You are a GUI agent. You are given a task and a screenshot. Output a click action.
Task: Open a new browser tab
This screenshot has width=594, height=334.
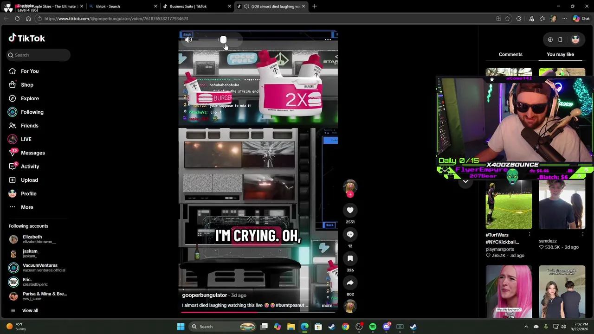(314, 6)
